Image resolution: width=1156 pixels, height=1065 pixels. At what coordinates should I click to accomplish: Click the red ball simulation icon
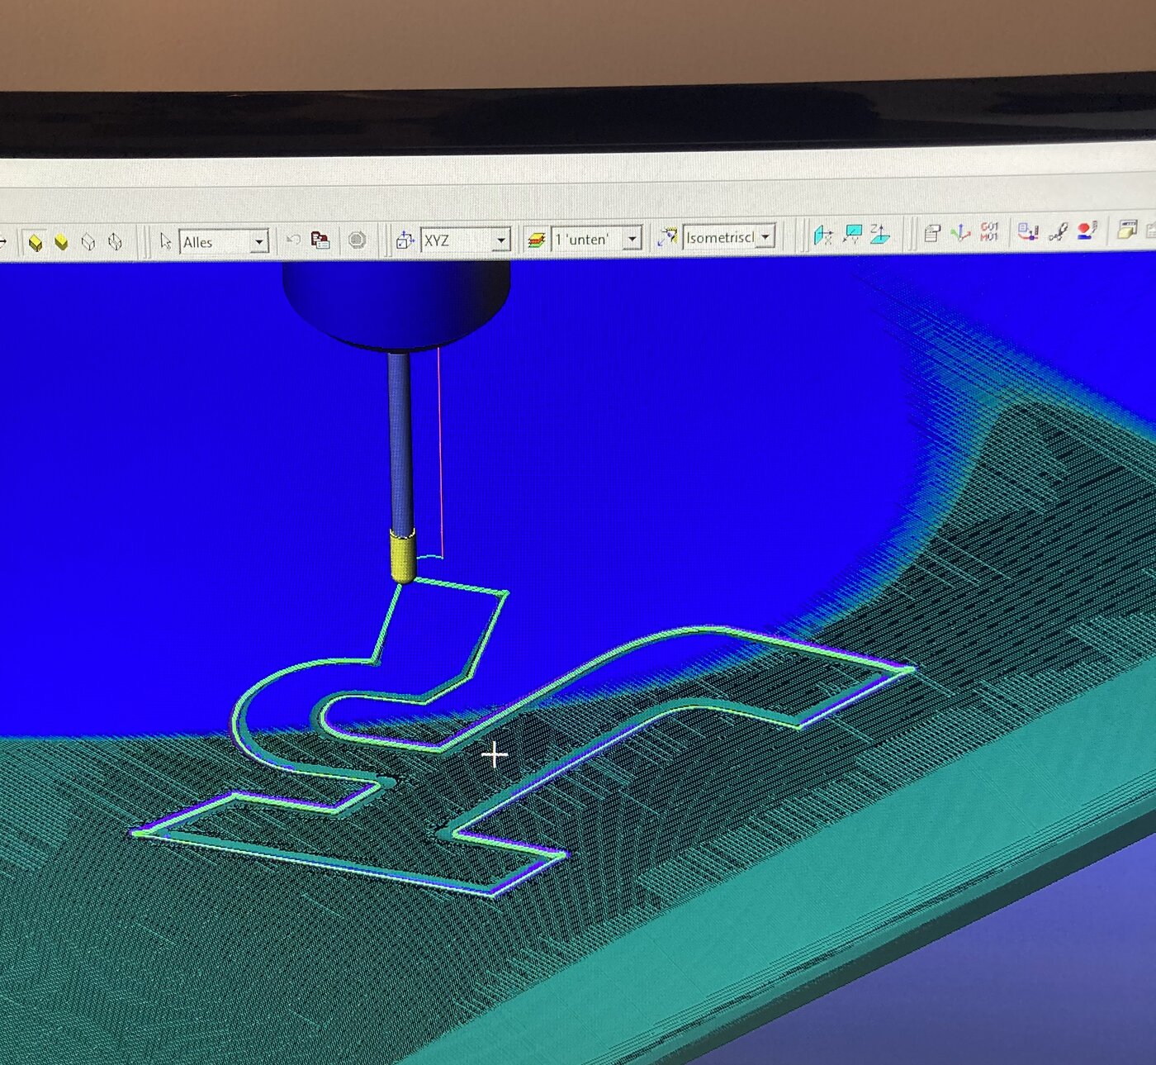pyautogui.click(x=1087, y=231)
